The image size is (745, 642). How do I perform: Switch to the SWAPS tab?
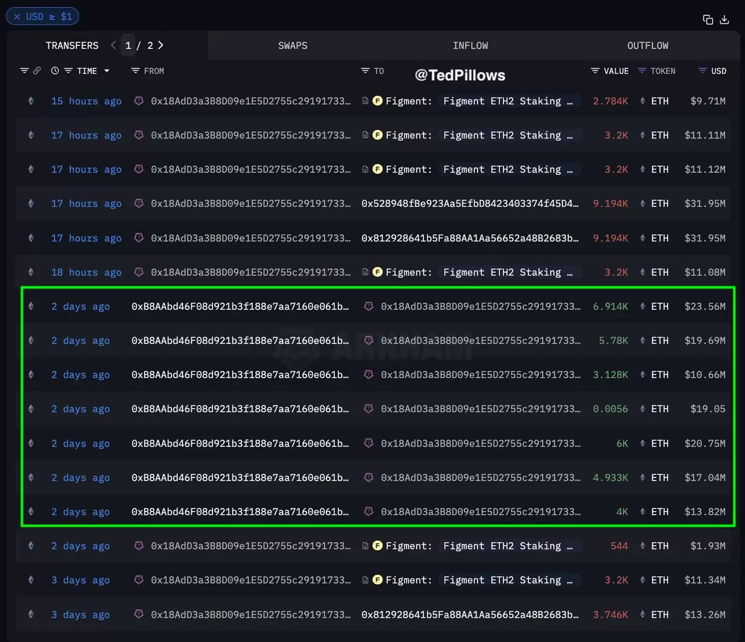coord(292,45)
